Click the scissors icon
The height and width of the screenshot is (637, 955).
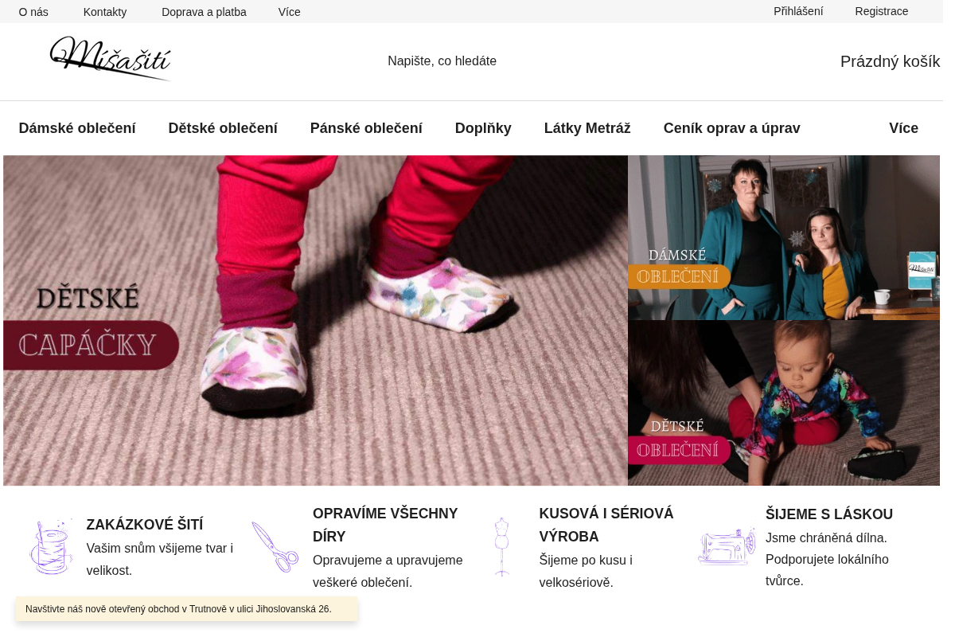coord(275,547)
